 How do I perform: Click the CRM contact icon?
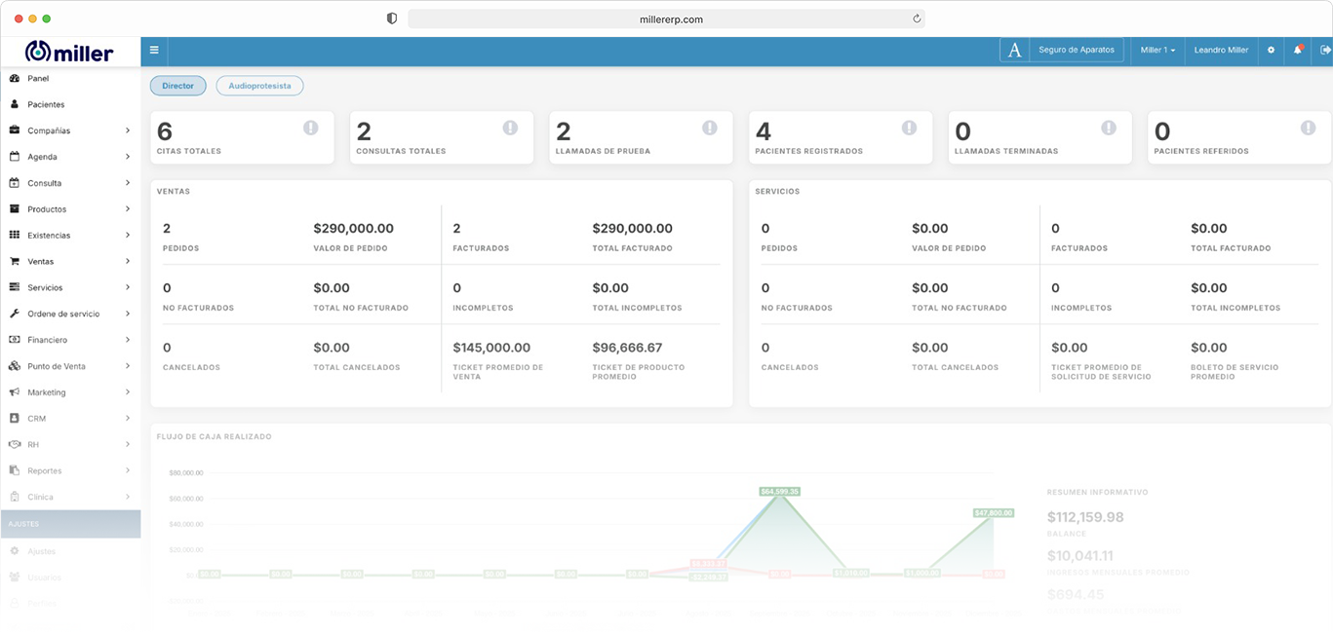(15, 419)
